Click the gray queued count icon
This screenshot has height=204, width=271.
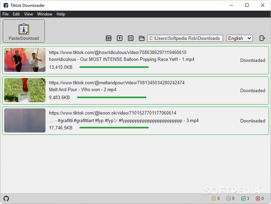(x=229, y=198)
